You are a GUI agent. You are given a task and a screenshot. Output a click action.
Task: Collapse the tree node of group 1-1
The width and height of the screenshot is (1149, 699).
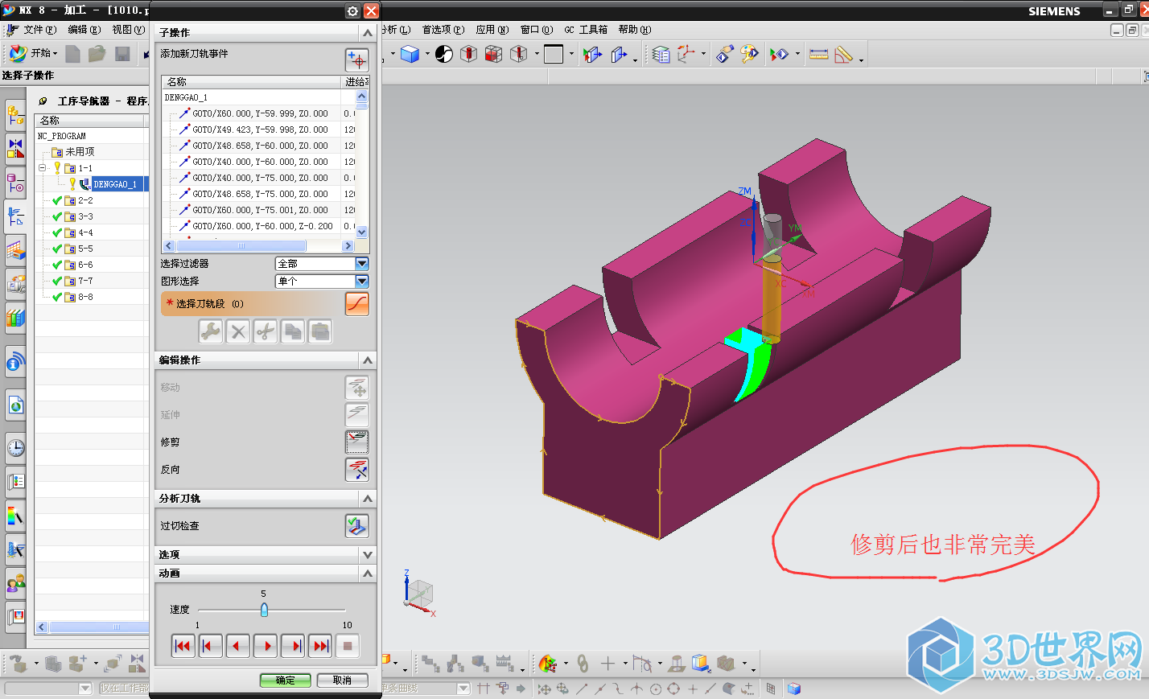43,168
